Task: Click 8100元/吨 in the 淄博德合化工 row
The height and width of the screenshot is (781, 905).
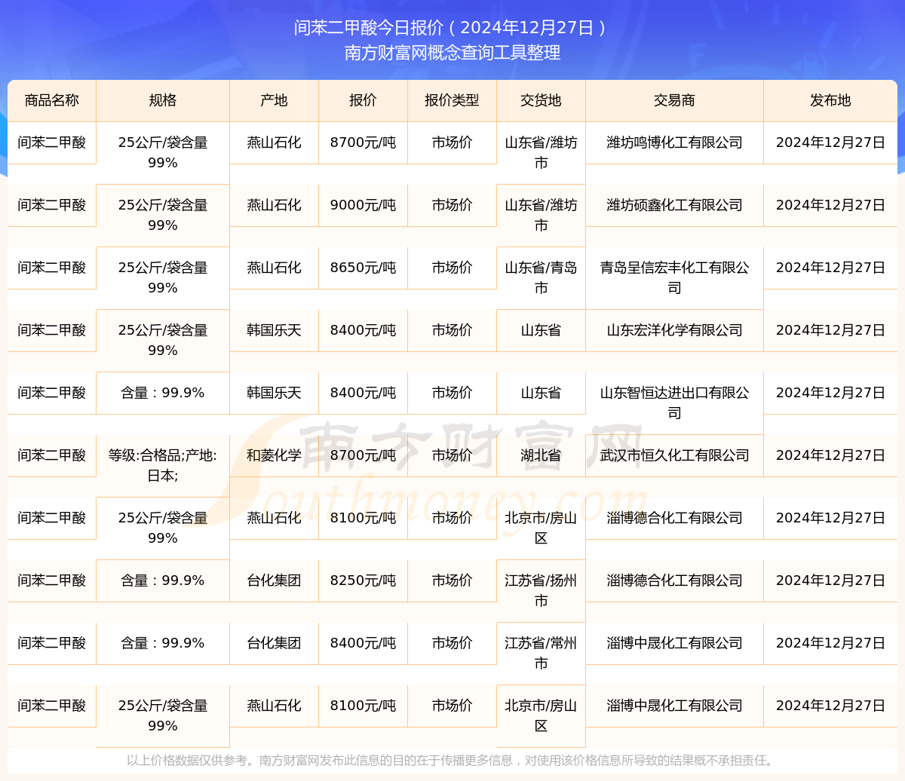Action: 363,518
